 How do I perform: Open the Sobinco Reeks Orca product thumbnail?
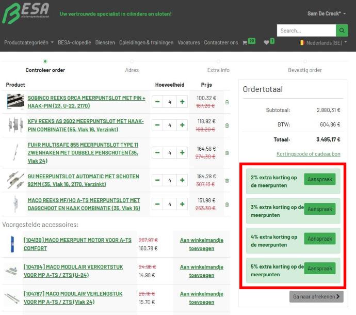(x=15, y=102)
